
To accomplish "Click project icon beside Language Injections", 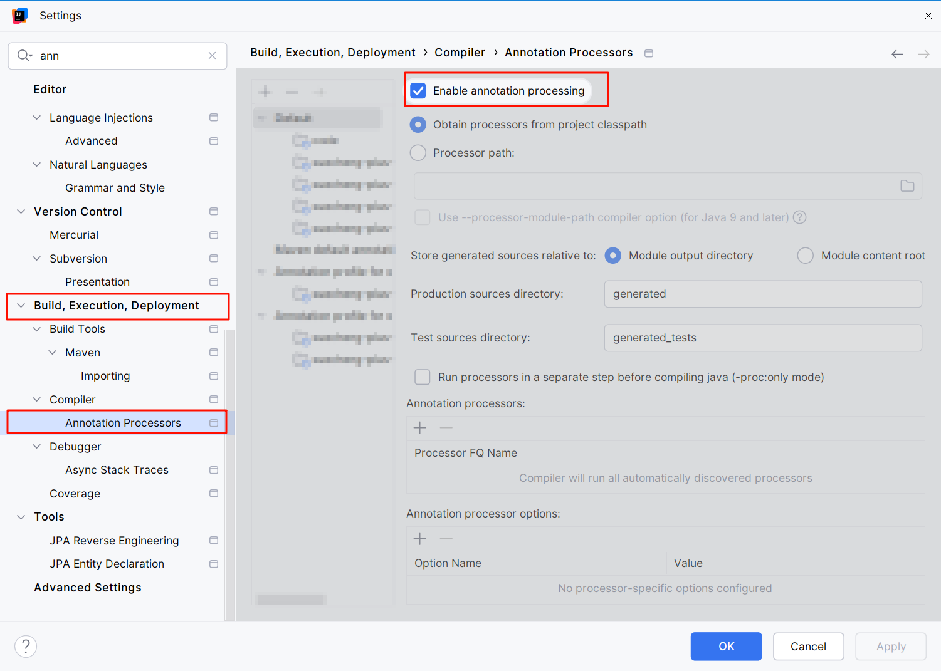I will (214, 118).
